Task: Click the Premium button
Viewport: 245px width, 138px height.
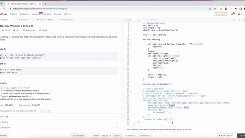Action: (220, 14)
